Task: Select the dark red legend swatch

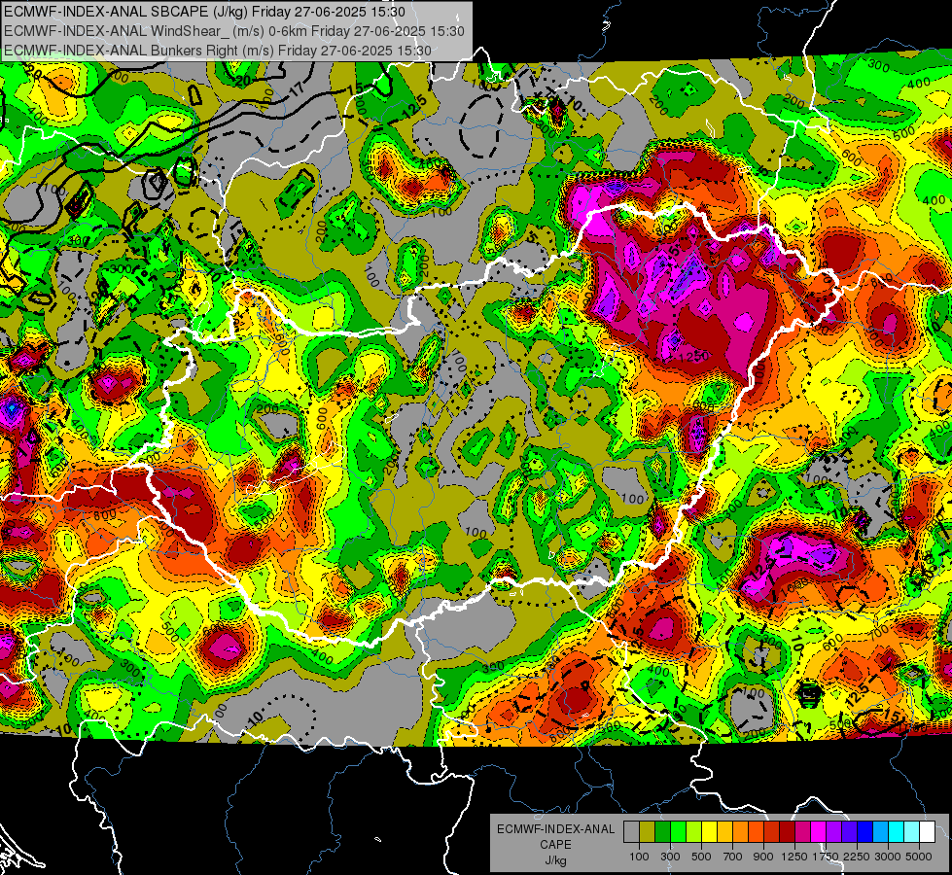Action: pyautogui.click(x=788, y=831)
